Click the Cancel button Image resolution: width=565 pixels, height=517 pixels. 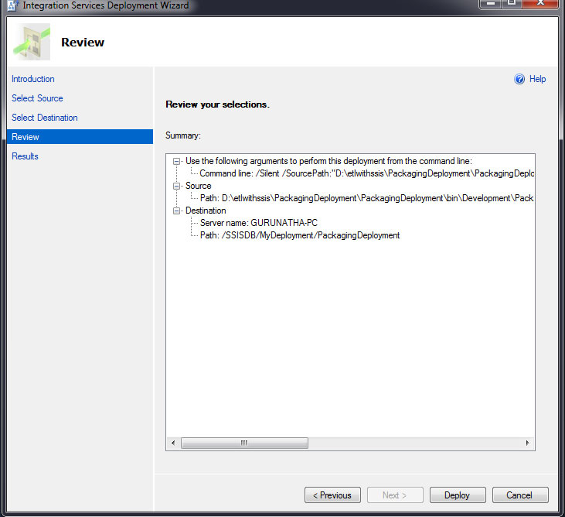pyautogui.click(x=520, y=495)
